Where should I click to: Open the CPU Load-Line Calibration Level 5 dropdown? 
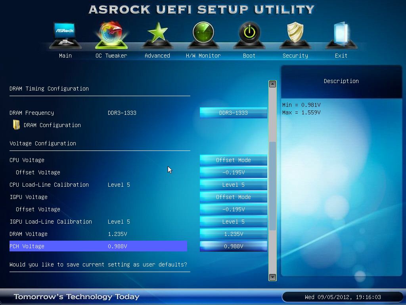click(x=233, y=185)
